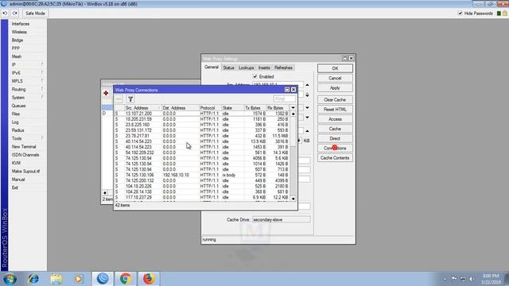This screenshot has height=286, width=509.
Task: Click the redo arrow in WinBox toolbar
Action: click(x=15, y=14)
